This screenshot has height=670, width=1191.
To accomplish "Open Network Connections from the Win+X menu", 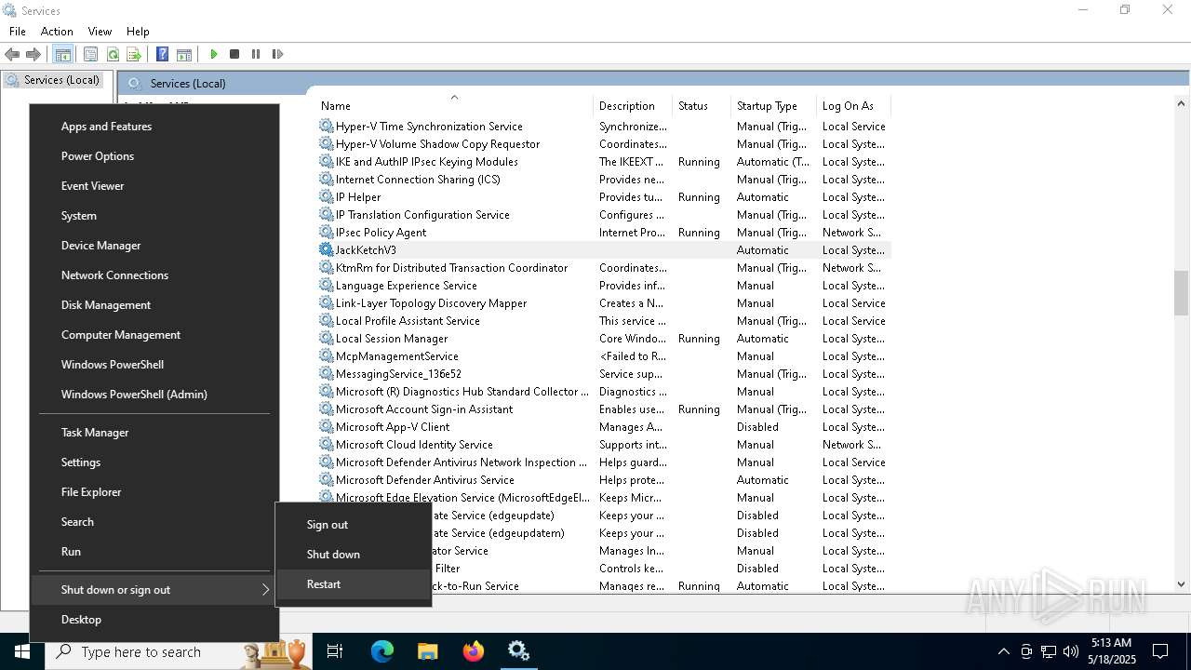I will pos(154,275).
